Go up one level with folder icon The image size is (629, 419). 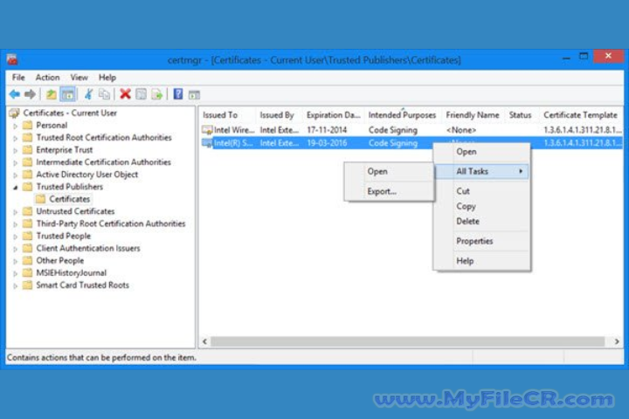51,94
